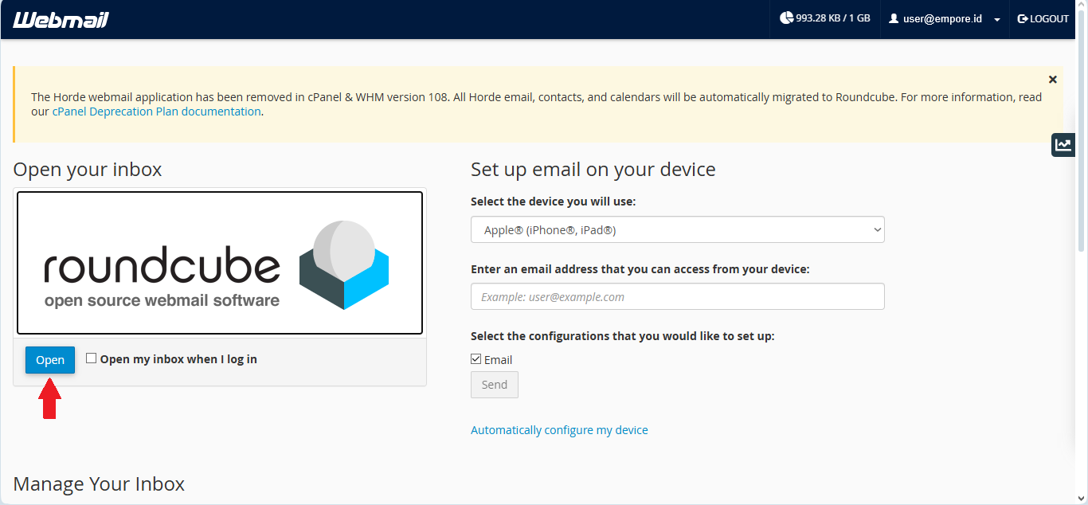Click the caret arrow beside the username
This screenshot has height=505, width=1088.
click(x=997, y=20)
